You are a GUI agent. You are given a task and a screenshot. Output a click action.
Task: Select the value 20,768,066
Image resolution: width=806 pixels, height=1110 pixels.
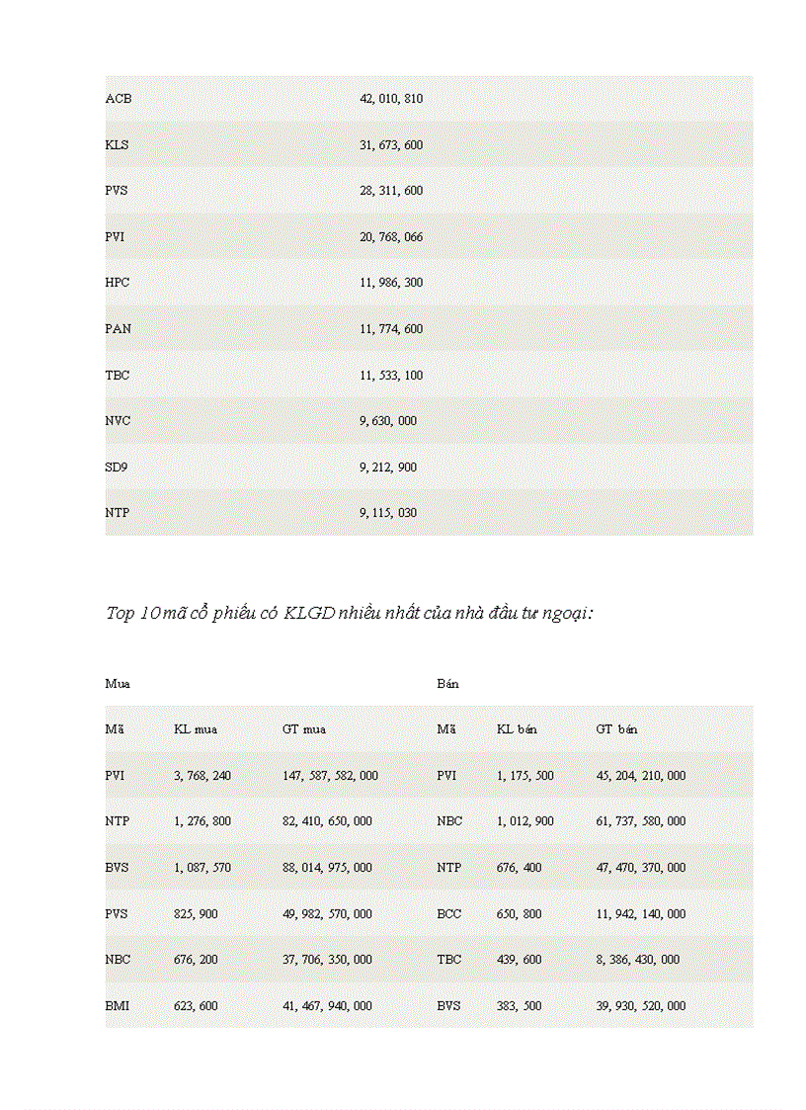point(390,237)
